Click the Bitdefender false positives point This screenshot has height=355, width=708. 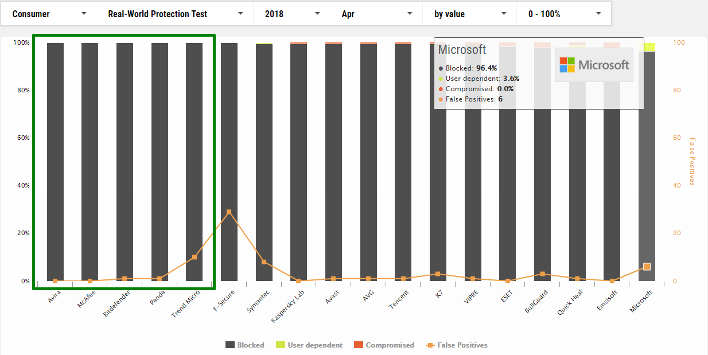tap(125, 279)
